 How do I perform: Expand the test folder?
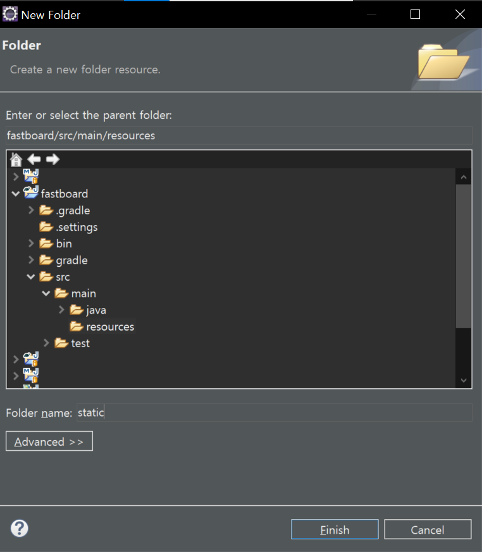(46, 343)
